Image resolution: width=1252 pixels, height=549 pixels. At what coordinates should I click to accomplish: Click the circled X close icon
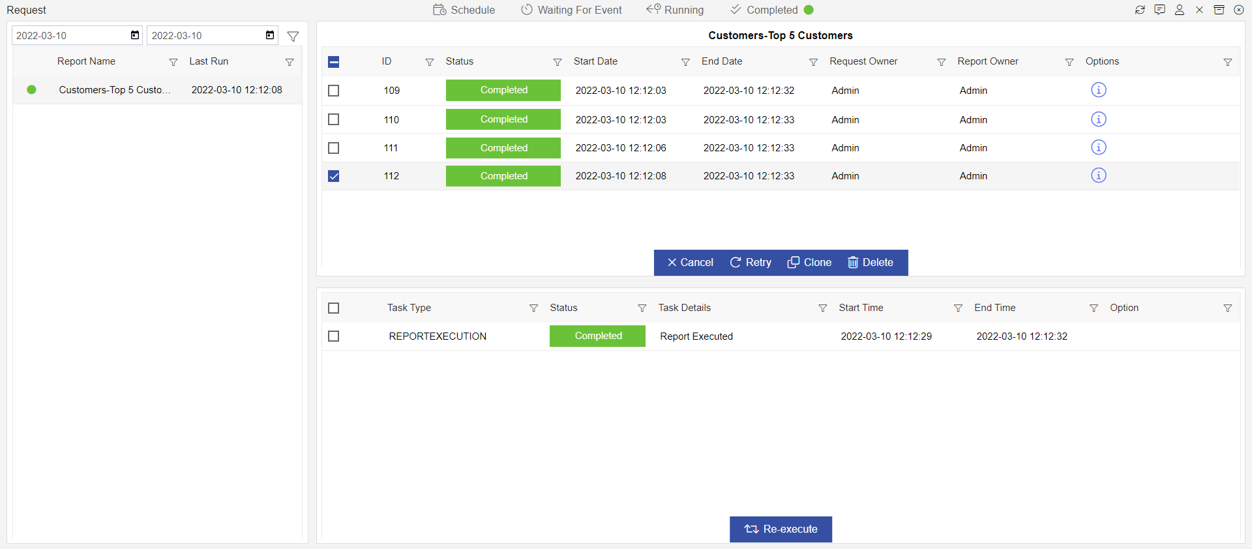pyautogui.click(x=1239, y=10)
